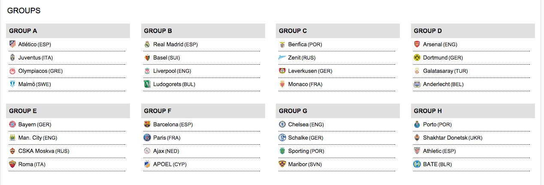Open the Zenit team link

click(x=294, y=58)
